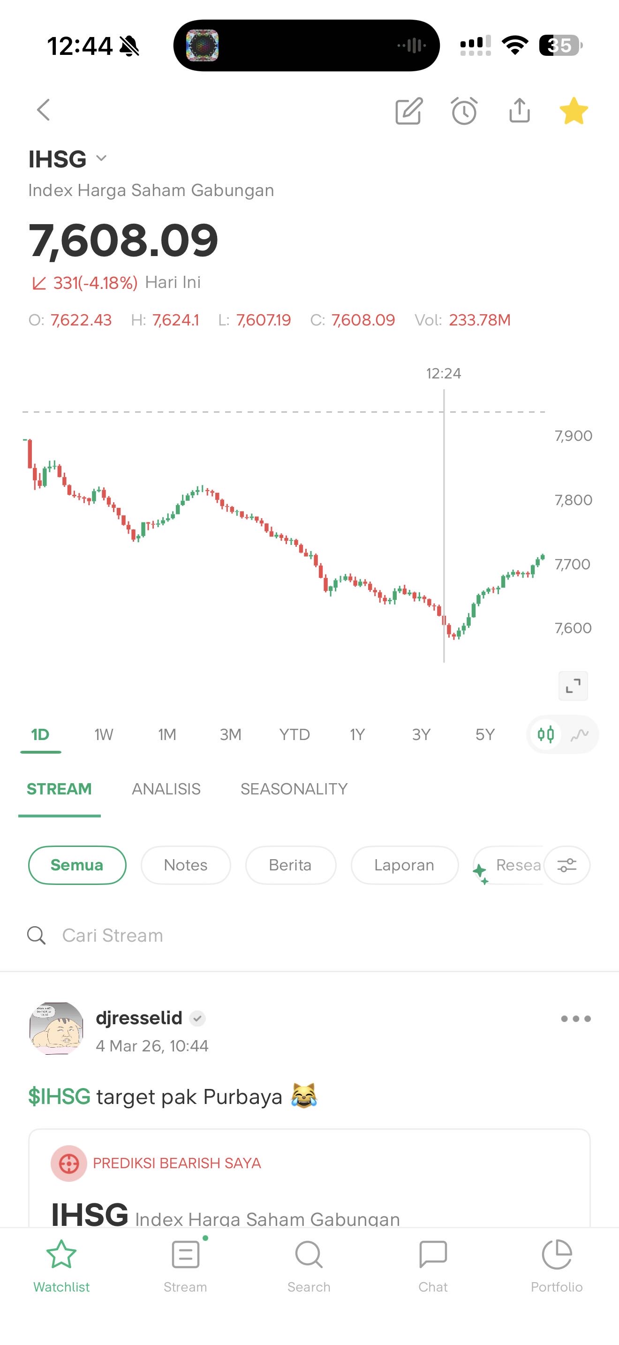Open the ANALISIS tab
This screenshot has height=1345, width=619.
click(x=166, y=789)
